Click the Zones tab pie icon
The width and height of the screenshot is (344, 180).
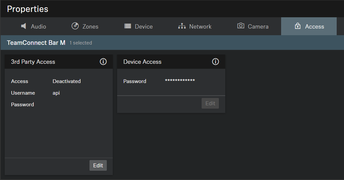click(x=75, y=26)
